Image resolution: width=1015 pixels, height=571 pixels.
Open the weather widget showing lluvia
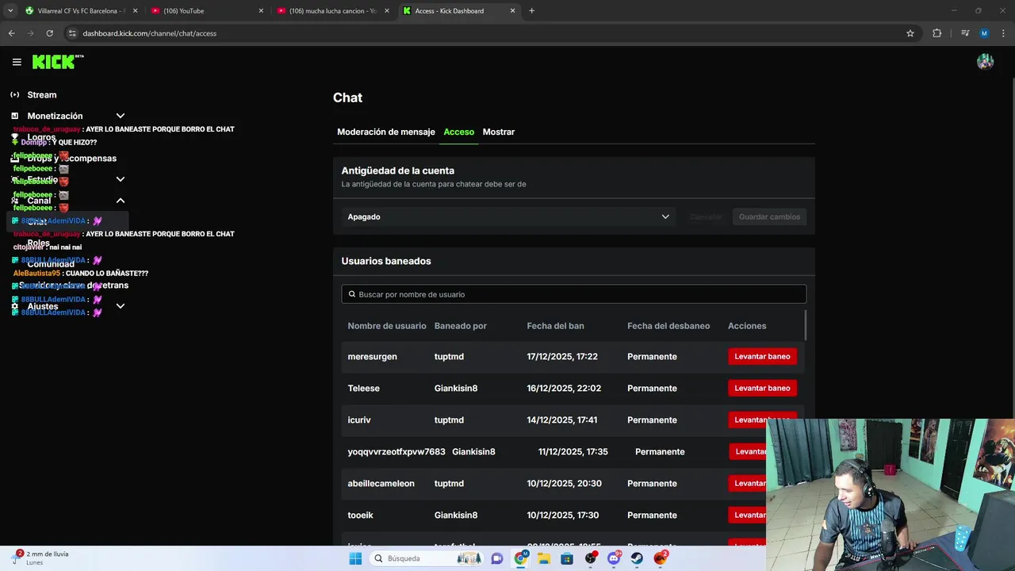pos(41,558)
